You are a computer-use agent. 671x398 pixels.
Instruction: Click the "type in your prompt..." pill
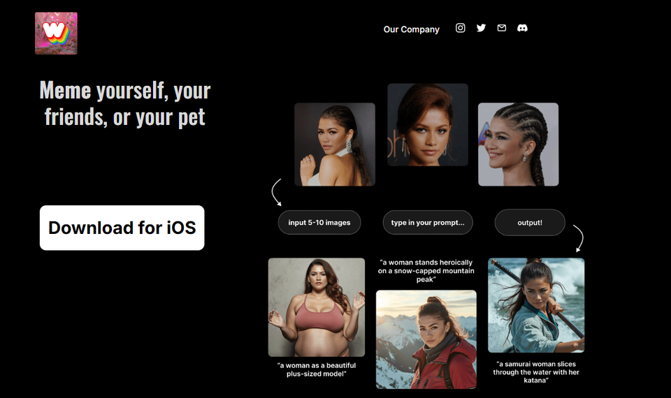click(428, 222)
